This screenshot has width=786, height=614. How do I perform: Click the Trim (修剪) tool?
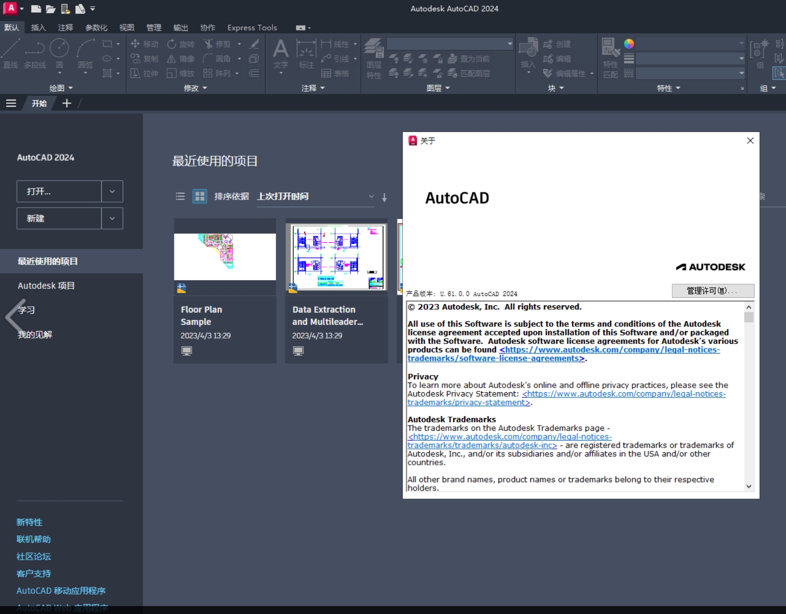(218, 44)
